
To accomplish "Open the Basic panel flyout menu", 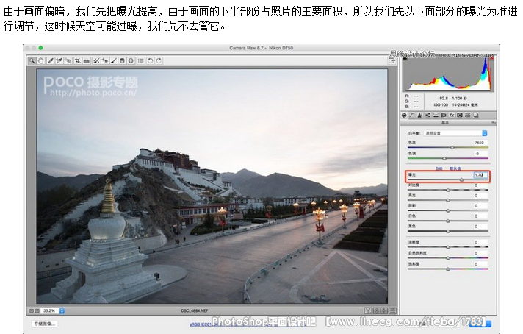I will point(493,123).
